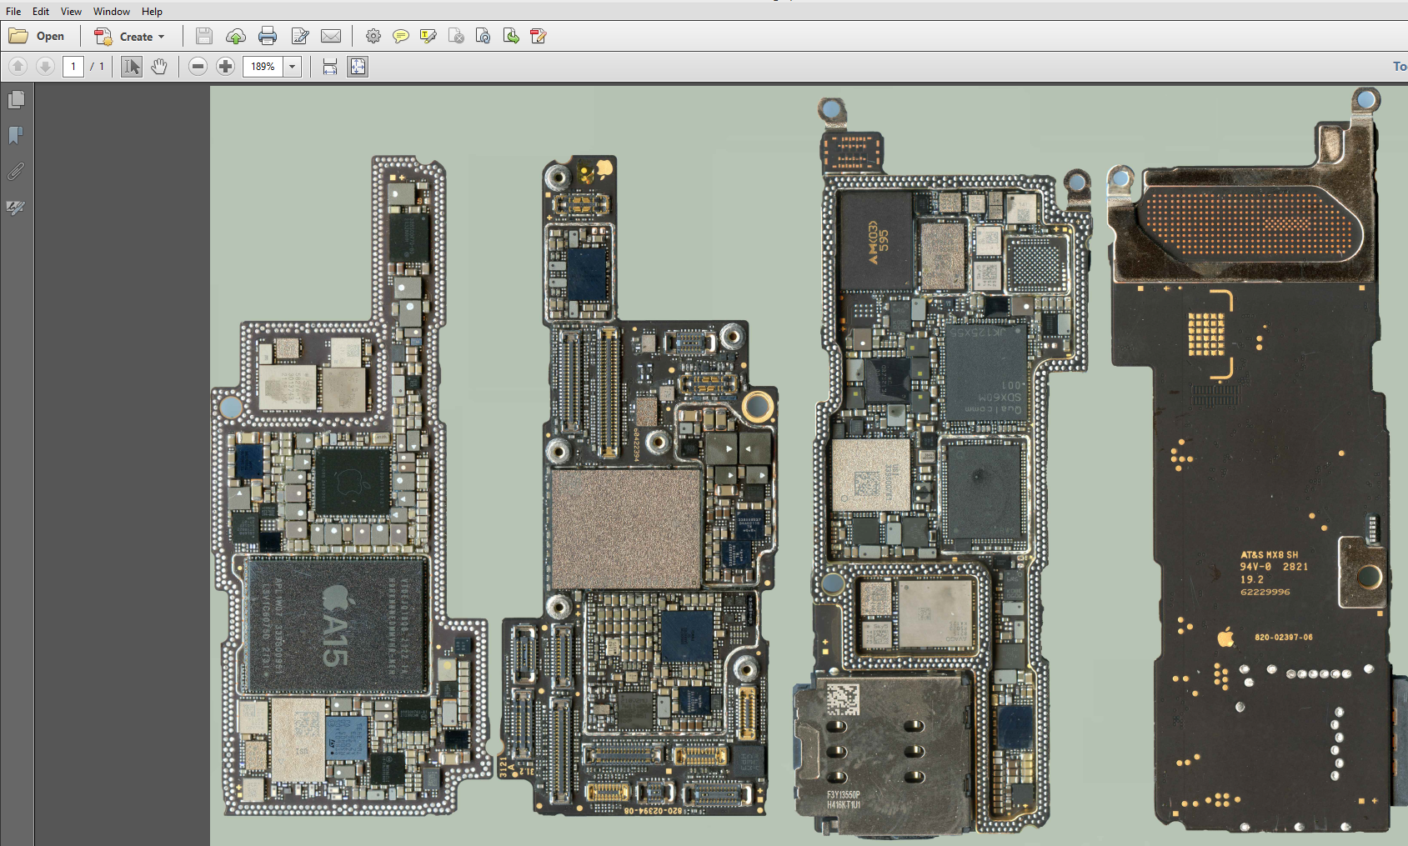Click the email envelope icon
This screenshot has width=1408, height=846.
[x=331, y=36]
